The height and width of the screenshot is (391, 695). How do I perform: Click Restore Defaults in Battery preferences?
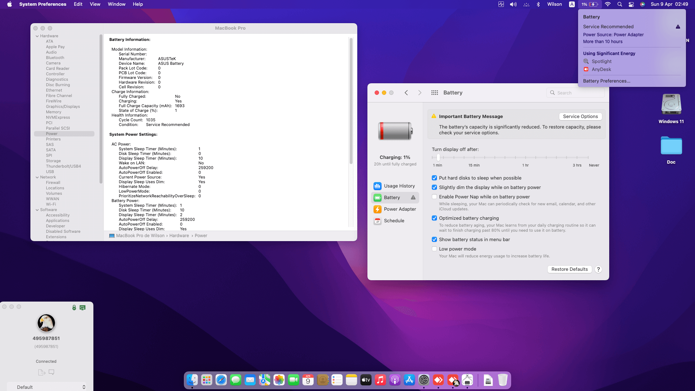click(569, 269)
